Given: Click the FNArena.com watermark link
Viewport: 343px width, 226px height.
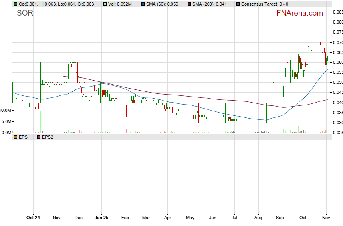Looking at the screenshot, I should [299, 13].
